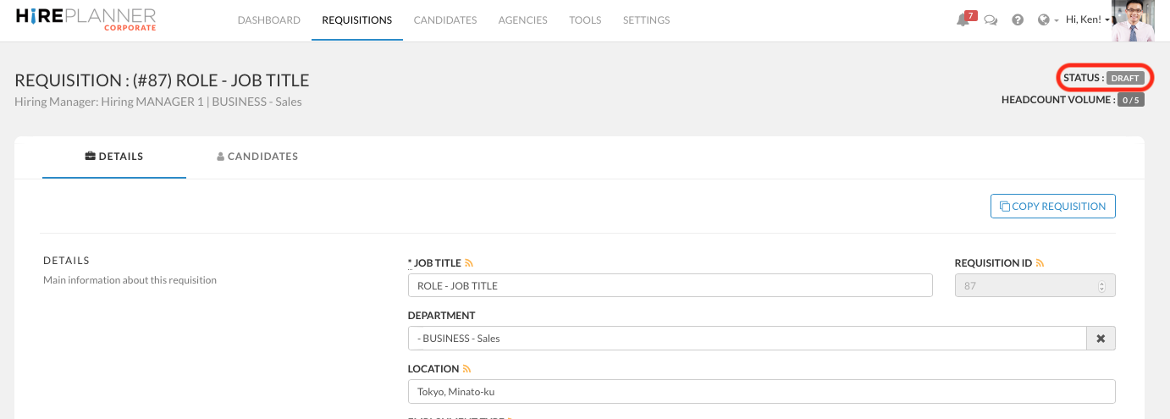This screenshot has height=419, width=1170.
Task: Click the Requisition ID number stepper
Action: pos(1101,286)
